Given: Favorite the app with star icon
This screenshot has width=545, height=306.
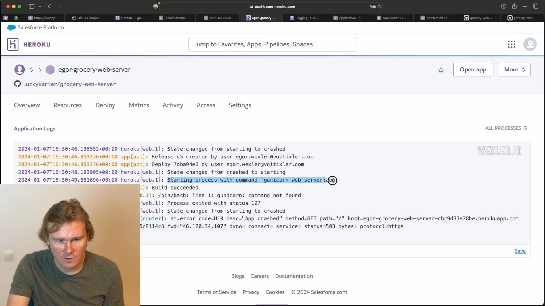Looking at the screenshot, I should (441, 70).
